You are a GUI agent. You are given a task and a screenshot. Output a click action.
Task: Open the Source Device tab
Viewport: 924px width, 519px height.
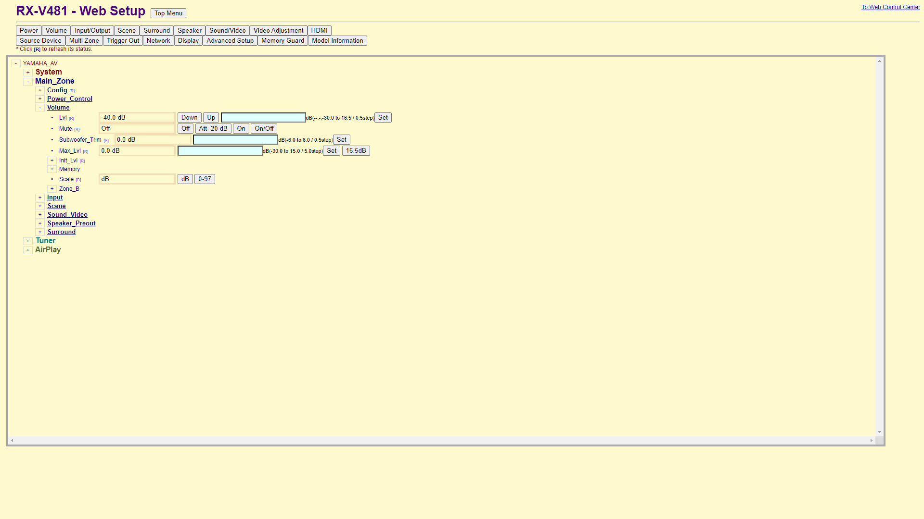[x=40, y=41]
